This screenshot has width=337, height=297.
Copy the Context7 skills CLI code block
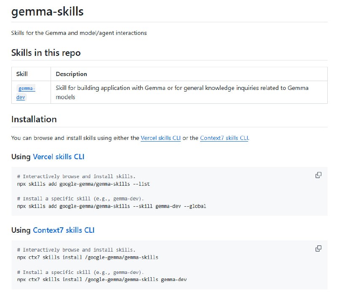318,249
